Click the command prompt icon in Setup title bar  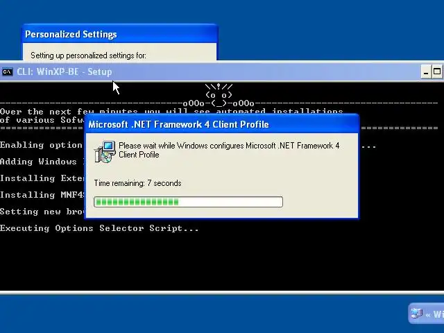point(8,72)
